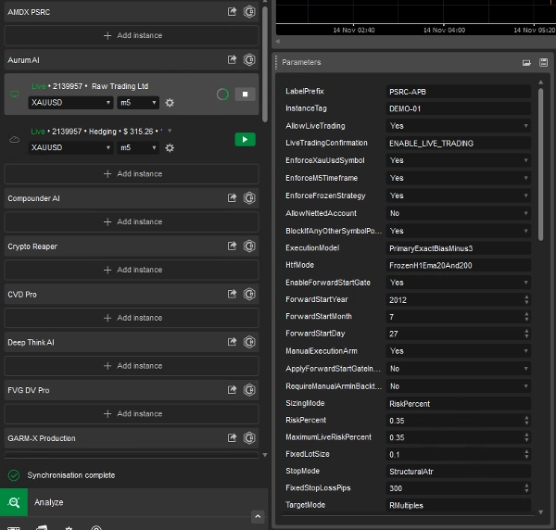Expand account dropdown arrow on Hedging instance
This screenshot has width=556, height=530.
tap(170, 131)
